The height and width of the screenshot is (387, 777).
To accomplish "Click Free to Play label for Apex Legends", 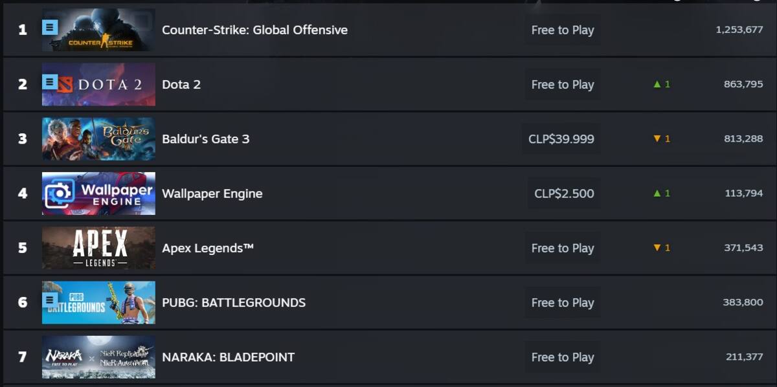I will [x=563, y=248].
